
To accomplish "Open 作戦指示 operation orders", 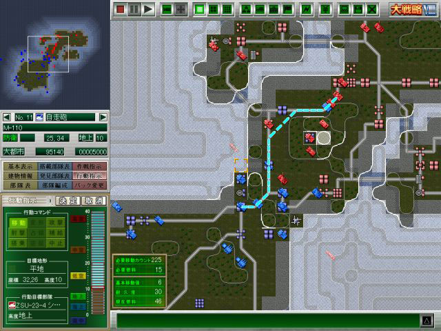I will click(x=90, y=166).
